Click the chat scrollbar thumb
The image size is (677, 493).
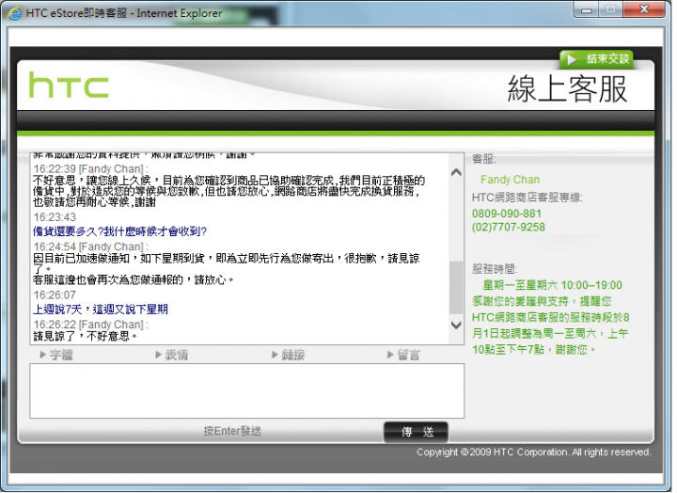point(456,287)
